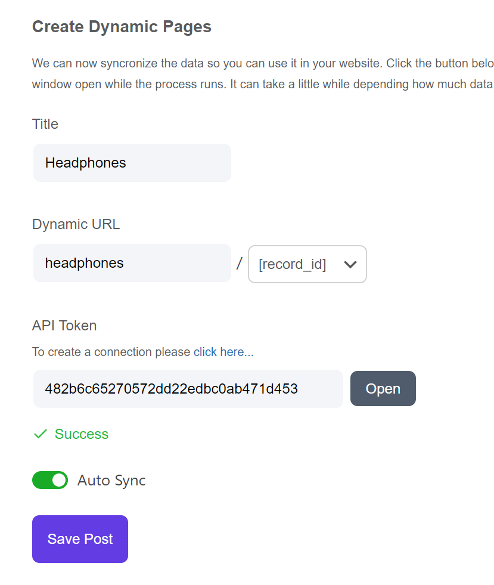494x585 pixels.
Task: Save the post with Save Post
Action: [80, 538]
